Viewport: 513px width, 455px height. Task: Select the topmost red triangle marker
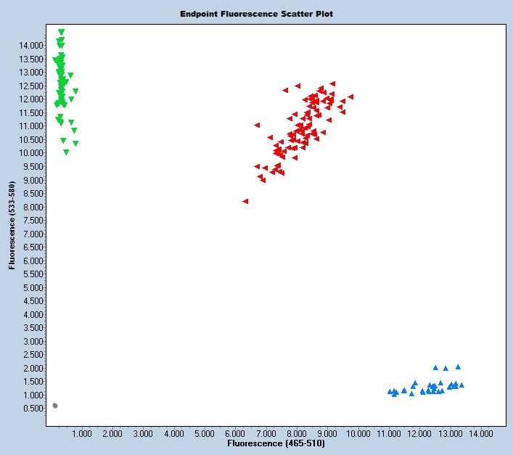tap(332, 83)
